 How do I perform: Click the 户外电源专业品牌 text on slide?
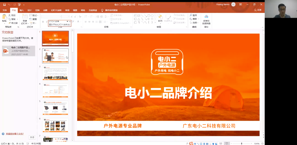(x=123, y=126)
